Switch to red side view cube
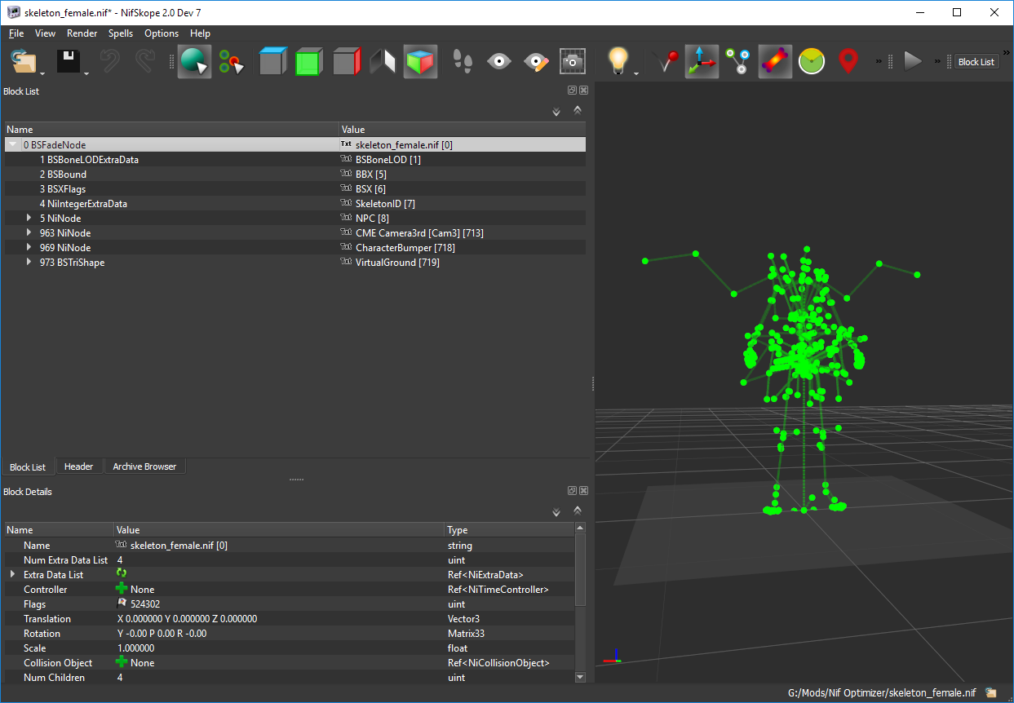This screenshot has height=703, width=1014. [347, 62]
